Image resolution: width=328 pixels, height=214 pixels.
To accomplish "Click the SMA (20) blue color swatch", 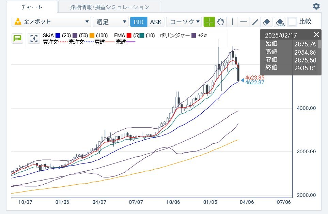I will coord(58,35).
